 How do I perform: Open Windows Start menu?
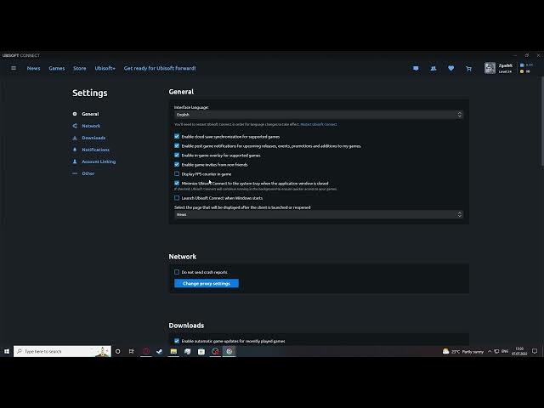7,351
